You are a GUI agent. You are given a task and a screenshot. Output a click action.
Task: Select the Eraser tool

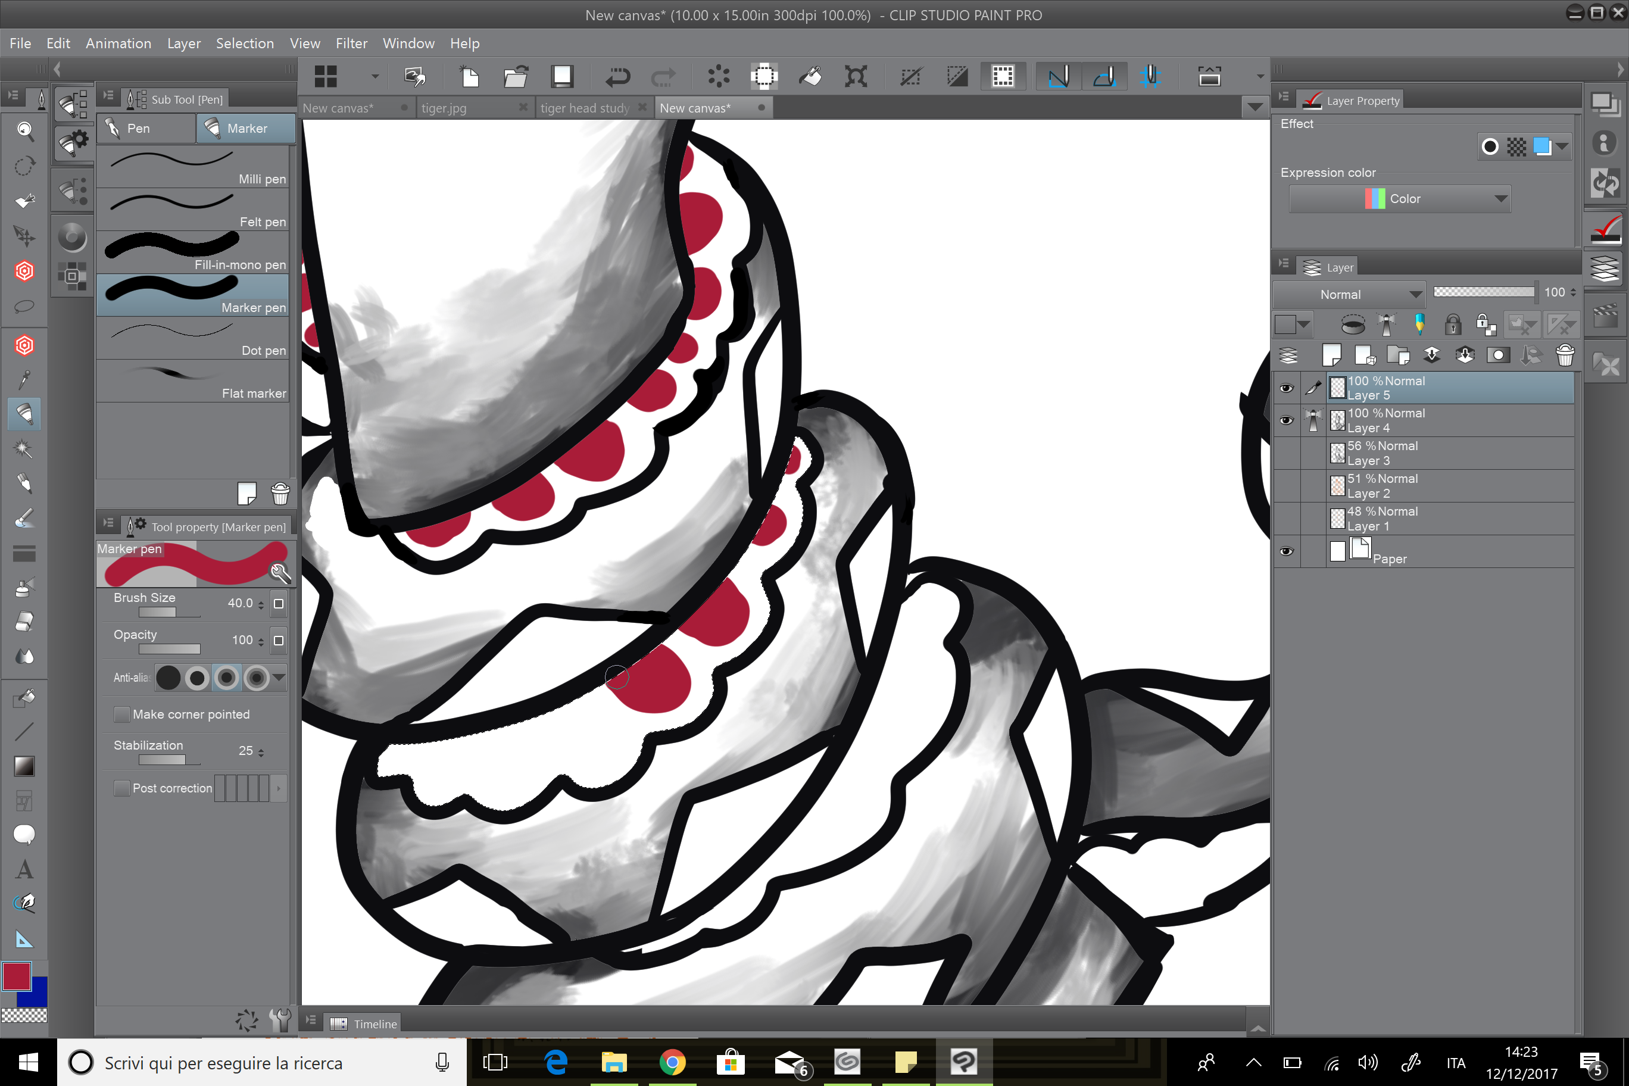(24, 621)
